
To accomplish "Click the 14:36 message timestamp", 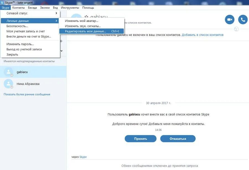I will pos(158,130).
